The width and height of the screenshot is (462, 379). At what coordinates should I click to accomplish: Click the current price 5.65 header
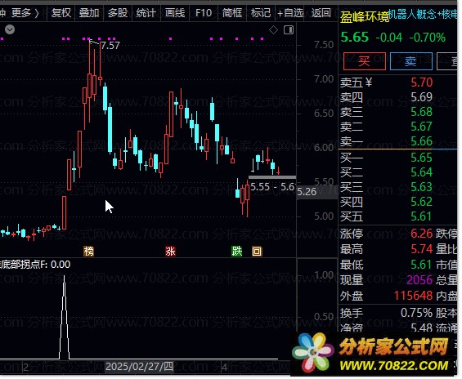pyautogui.click(x=355, y=38)
